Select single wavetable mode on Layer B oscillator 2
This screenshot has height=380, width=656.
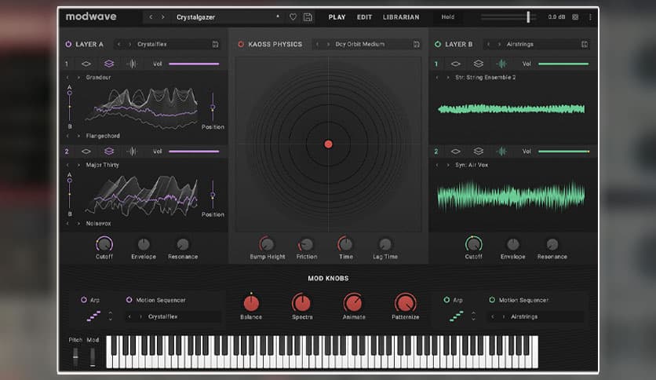coord(456,152)
